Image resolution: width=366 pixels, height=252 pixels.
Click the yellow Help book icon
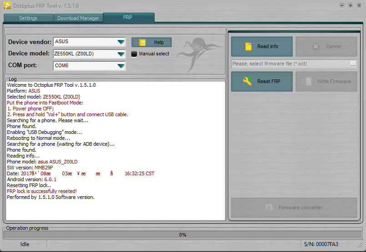[x=142, y=42]
